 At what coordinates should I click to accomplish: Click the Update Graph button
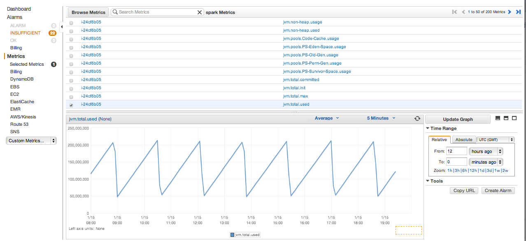point(458,119)
